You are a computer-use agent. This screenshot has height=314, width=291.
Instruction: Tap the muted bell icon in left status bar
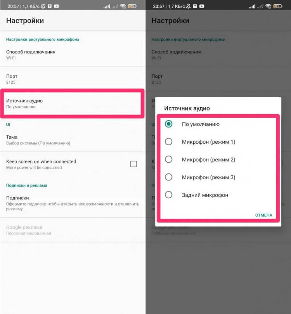tap(43, 6)
